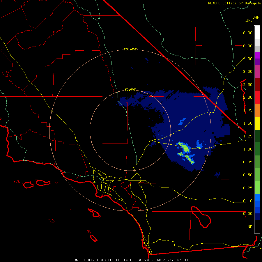This screenshot has height=262, width=262.
Task: Select the orange swatch beside 1.75
Action: pos(257,110)
